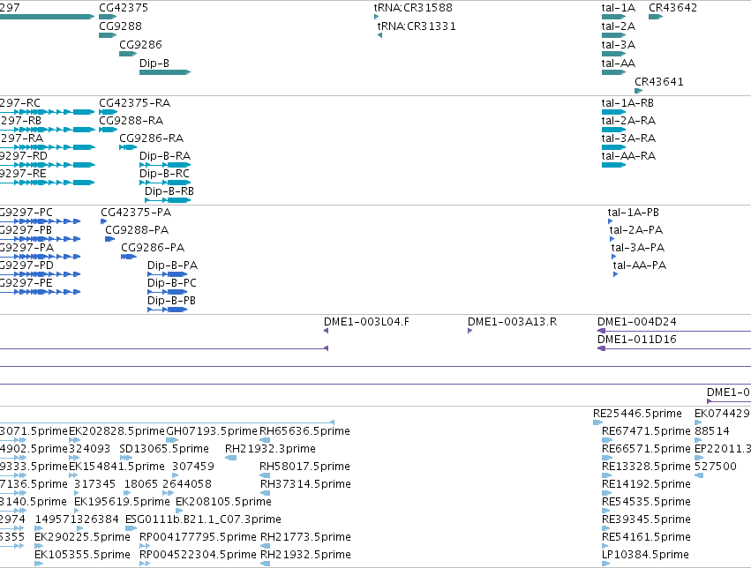Click protein CG9288-PA label
This screenshot has width=751, height=568.
click(x=137, y=229)
